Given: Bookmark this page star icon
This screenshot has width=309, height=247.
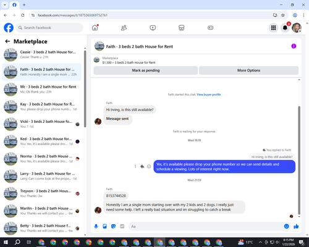Looking at the screenshot, I should [x=283, y=15].
